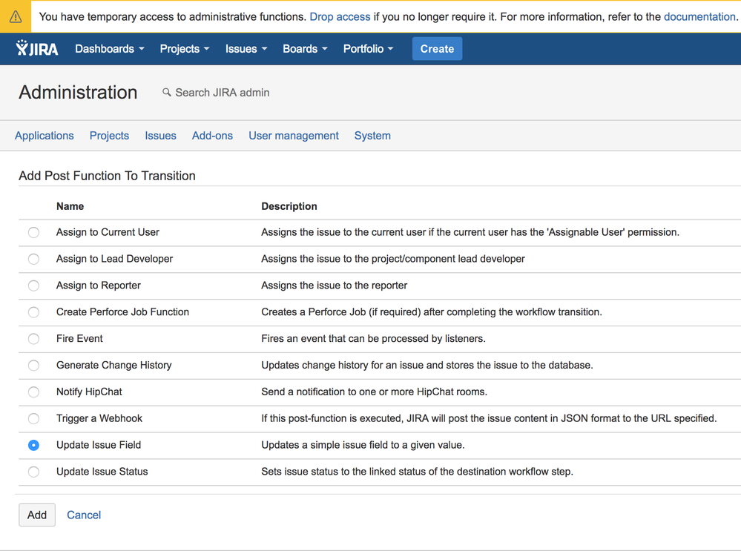
Task: Select Update Issue Field radio button
Action: click(33, 445)
